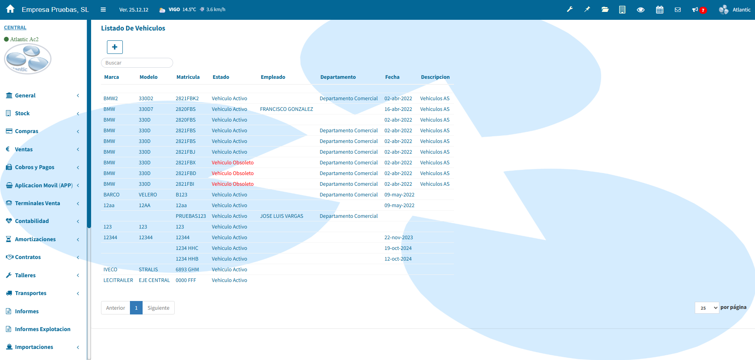Open the folder icon in top bar

[605, 10]
